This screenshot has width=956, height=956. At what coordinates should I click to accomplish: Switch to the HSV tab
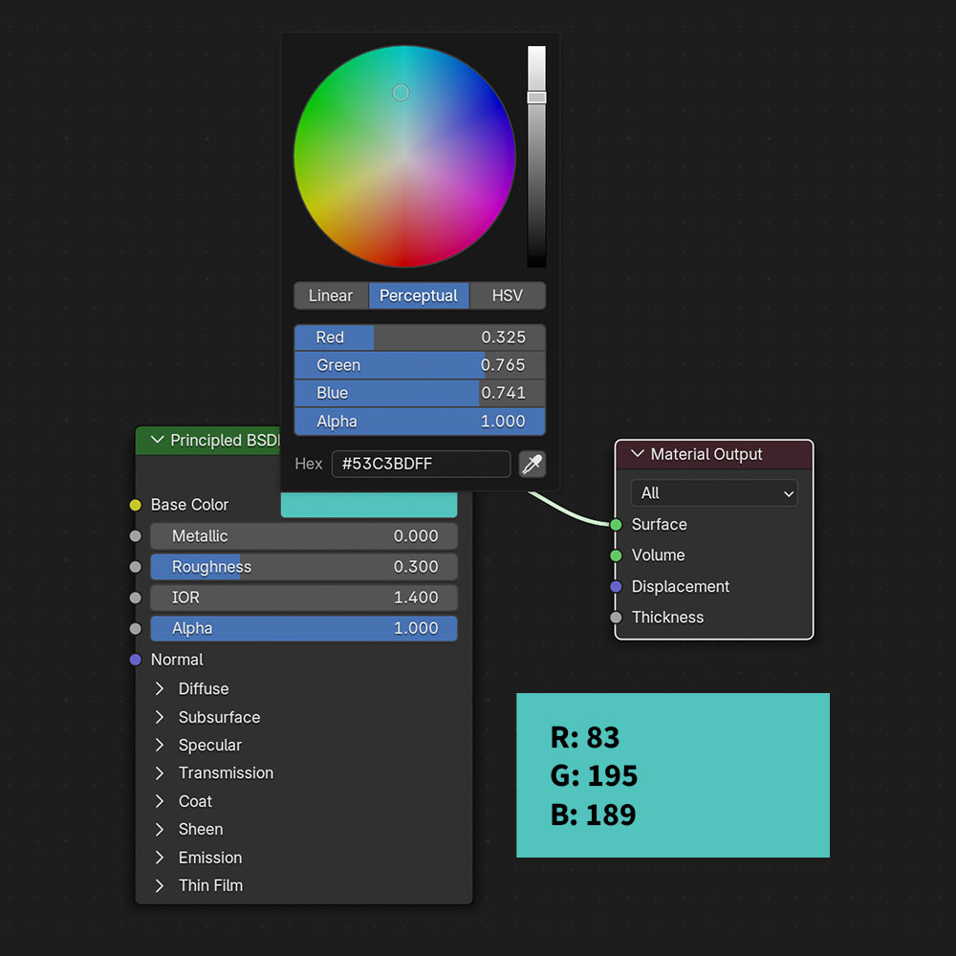pyautogui.click(x=508, y=295)
